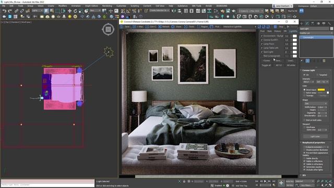Click the Auto Key button
Screen dimensions: 334x188
290,181
